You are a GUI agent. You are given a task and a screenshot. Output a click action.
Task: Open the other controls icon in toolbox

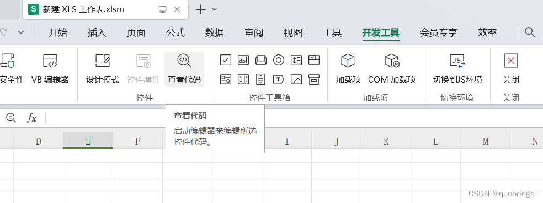tap(314, 79)
